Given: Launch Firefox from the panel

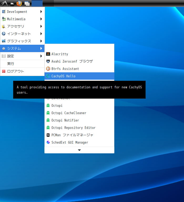Looking at the screenshot, I should (19, 3).
